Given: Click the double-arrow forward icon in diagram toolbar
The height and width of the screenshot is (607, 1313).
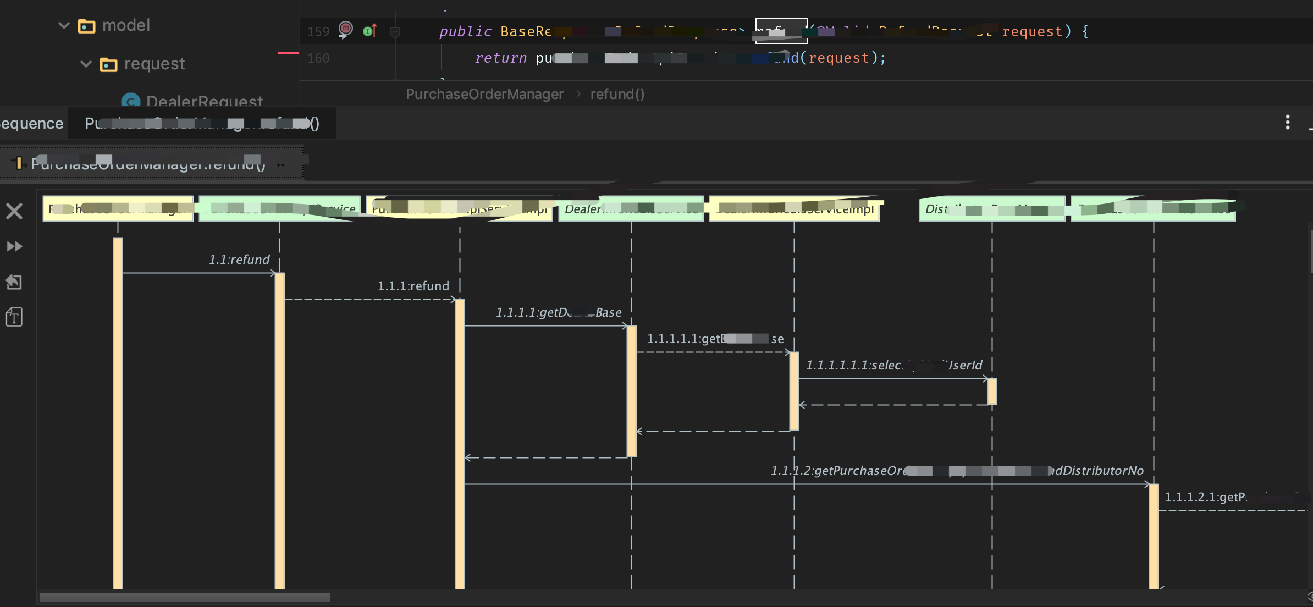Looking at the screenshot, I should point(14,246).
